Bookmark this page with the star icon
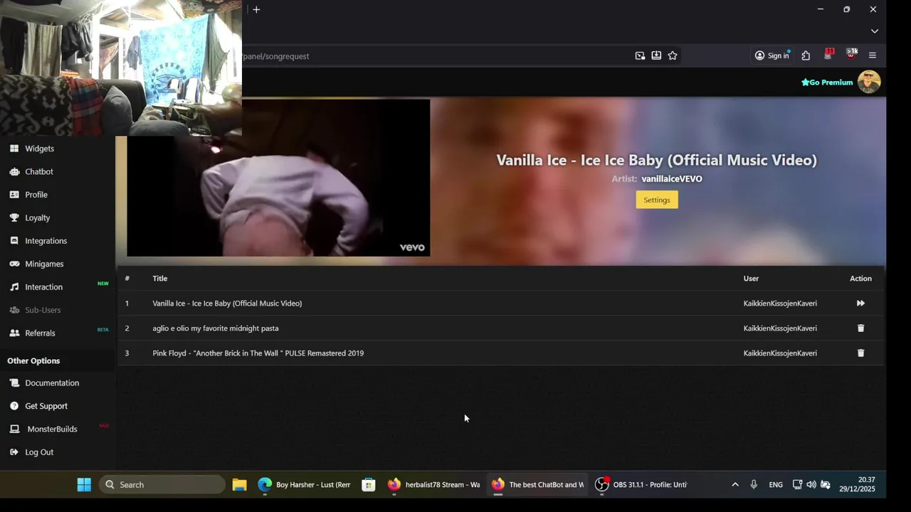This screenshot has height=512, width=911. pos(673,55)
